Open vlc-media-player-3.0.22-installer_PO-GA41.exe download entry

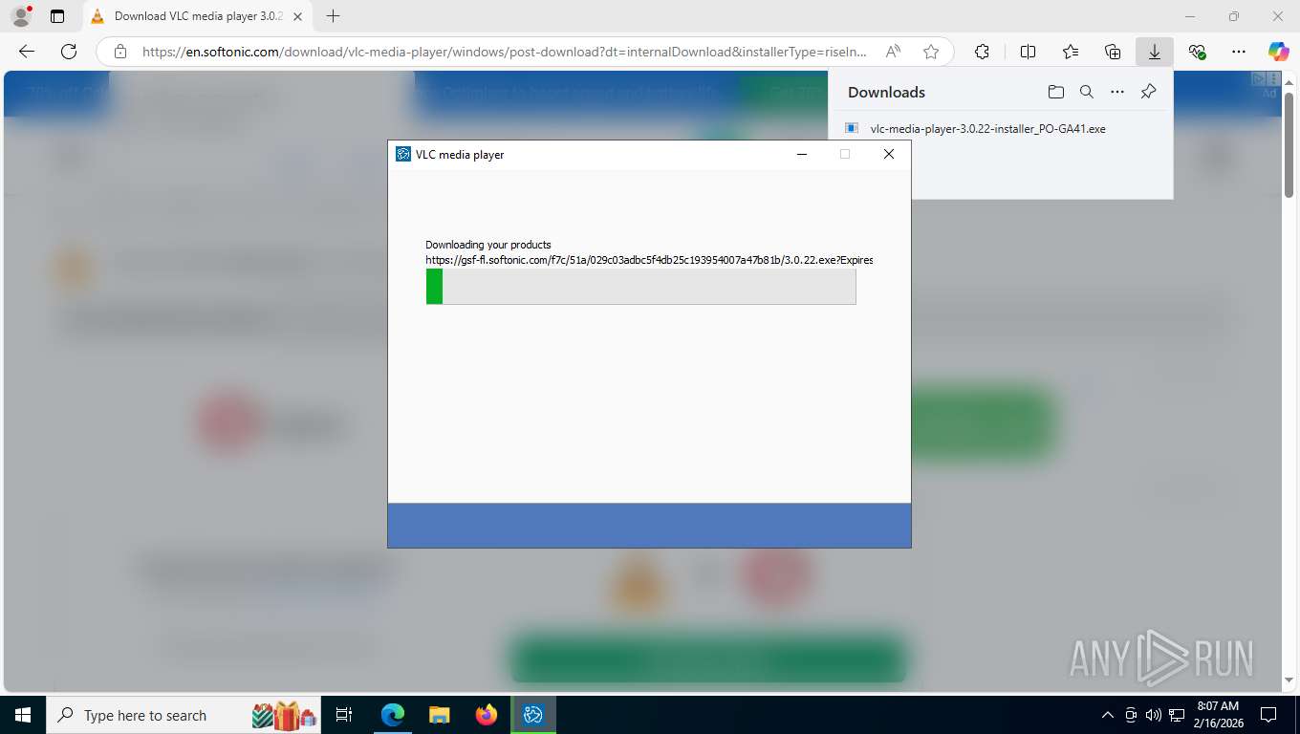coord(987,128)
